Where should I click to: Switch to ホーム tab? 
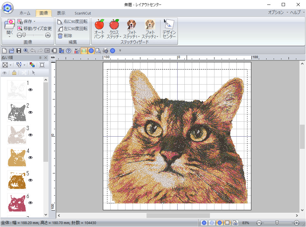point(25,13)
